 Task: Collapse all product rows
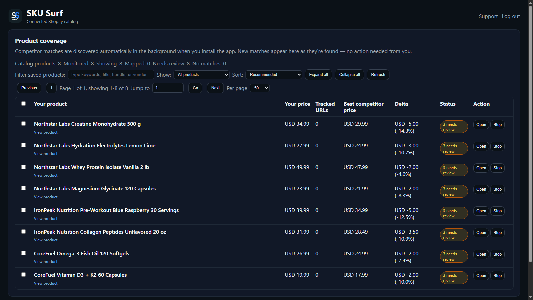[349, 75]
